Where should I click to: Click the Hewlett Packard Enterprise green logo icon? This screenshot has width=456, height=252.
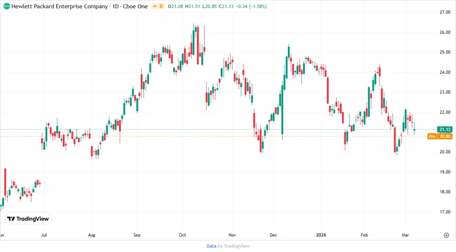tap(7, 6)
